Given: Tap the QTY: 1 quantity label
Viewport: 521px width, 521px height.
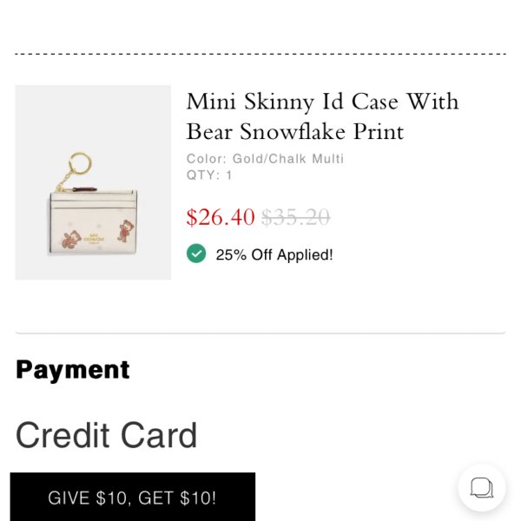Looking at the screenshot, I should click(x=209, y=175).
